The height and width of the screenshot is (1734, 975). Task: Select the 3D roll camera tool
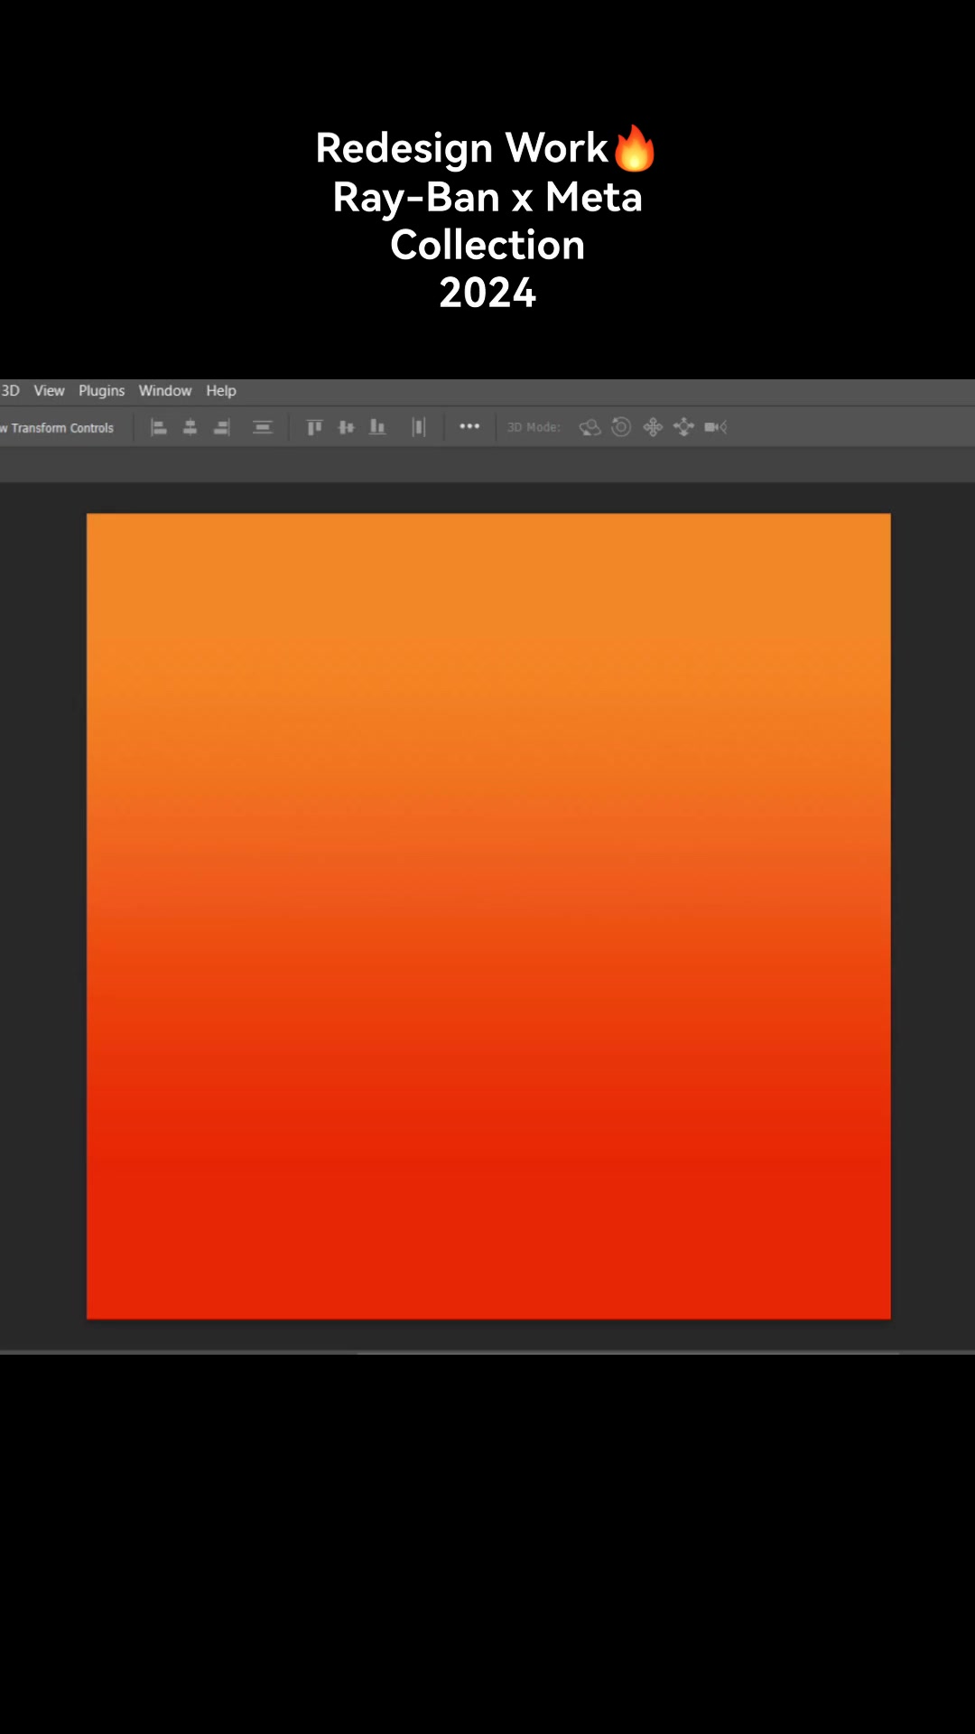tap(621, 427)
